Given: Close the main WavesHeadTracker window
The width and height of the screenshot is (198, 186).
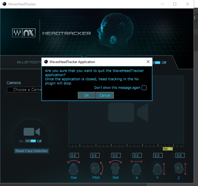Looking at the screenshot, I should point(187,4).
